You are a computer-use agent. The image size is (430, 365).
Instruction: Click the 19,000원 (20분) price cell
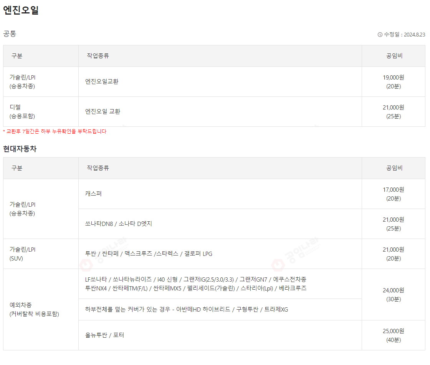(x=394, y=82)
